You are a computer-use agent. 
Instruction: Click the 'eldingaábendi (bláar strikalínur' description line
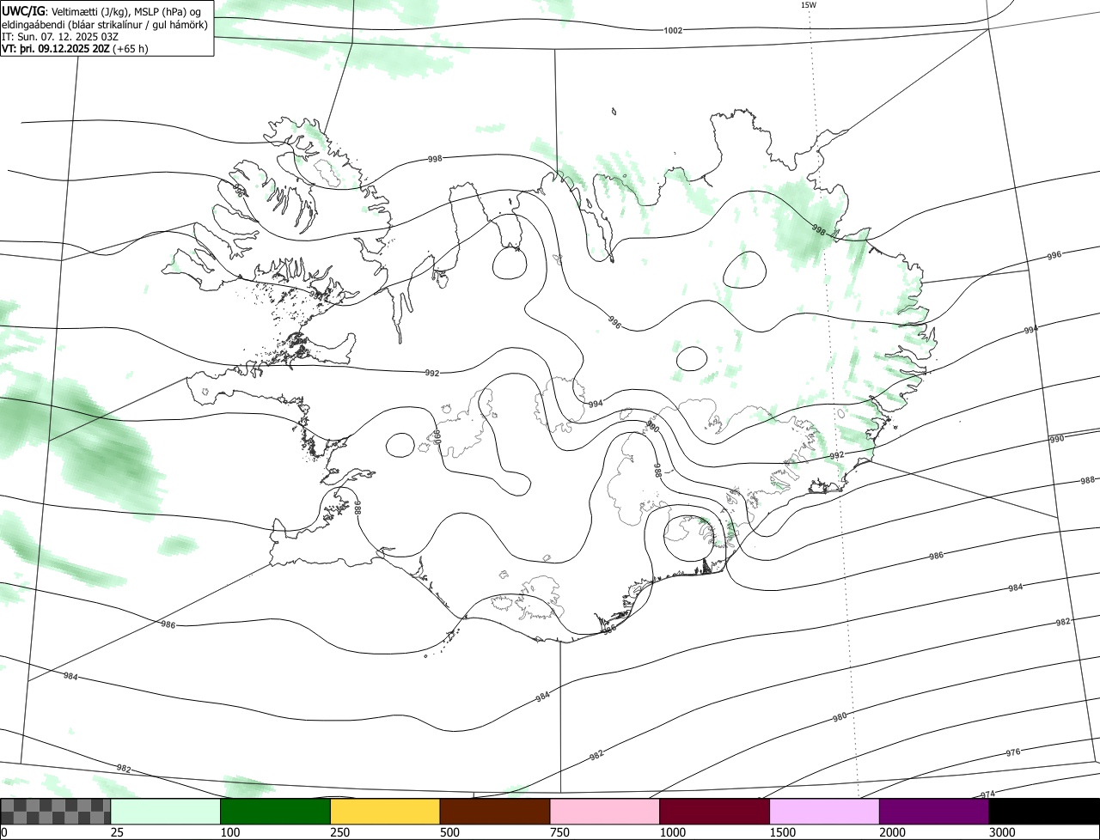click(106, 23)
